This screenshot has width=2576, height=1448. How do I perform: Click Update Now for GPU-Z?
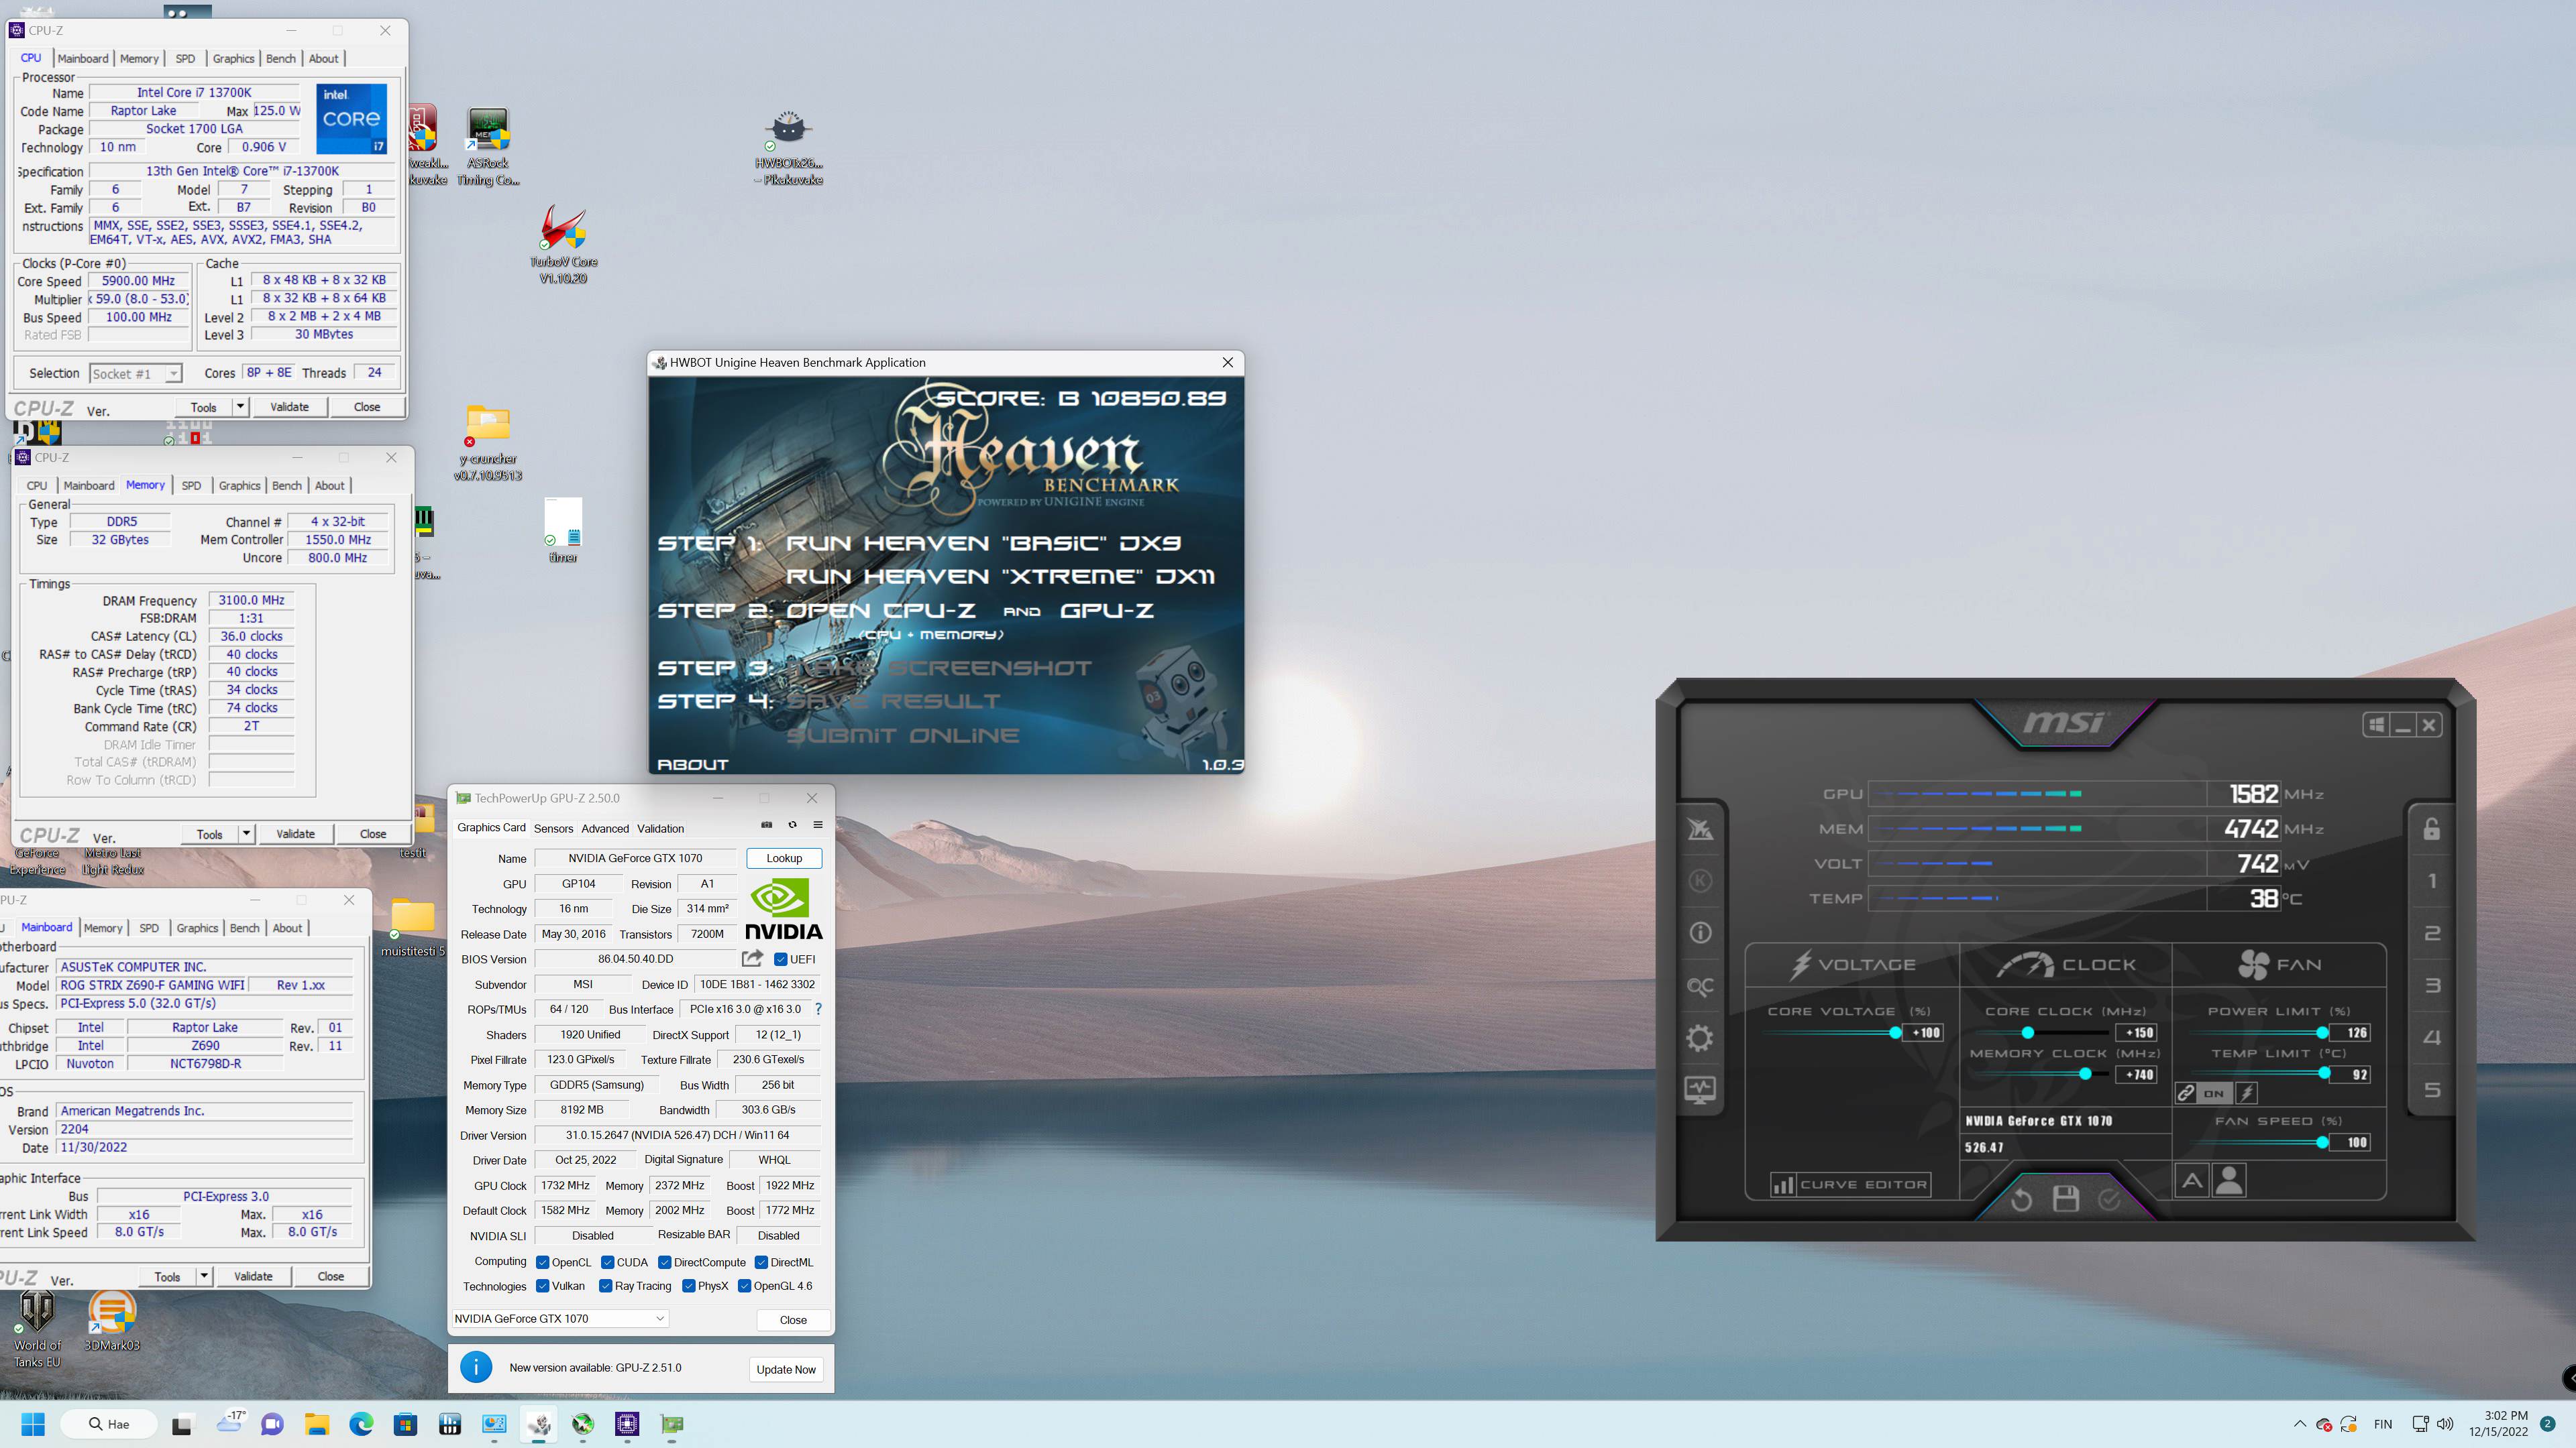coord(786,1369)
